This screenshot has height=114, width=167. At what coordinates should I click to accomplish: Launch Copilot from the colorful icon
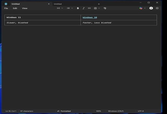141,8
